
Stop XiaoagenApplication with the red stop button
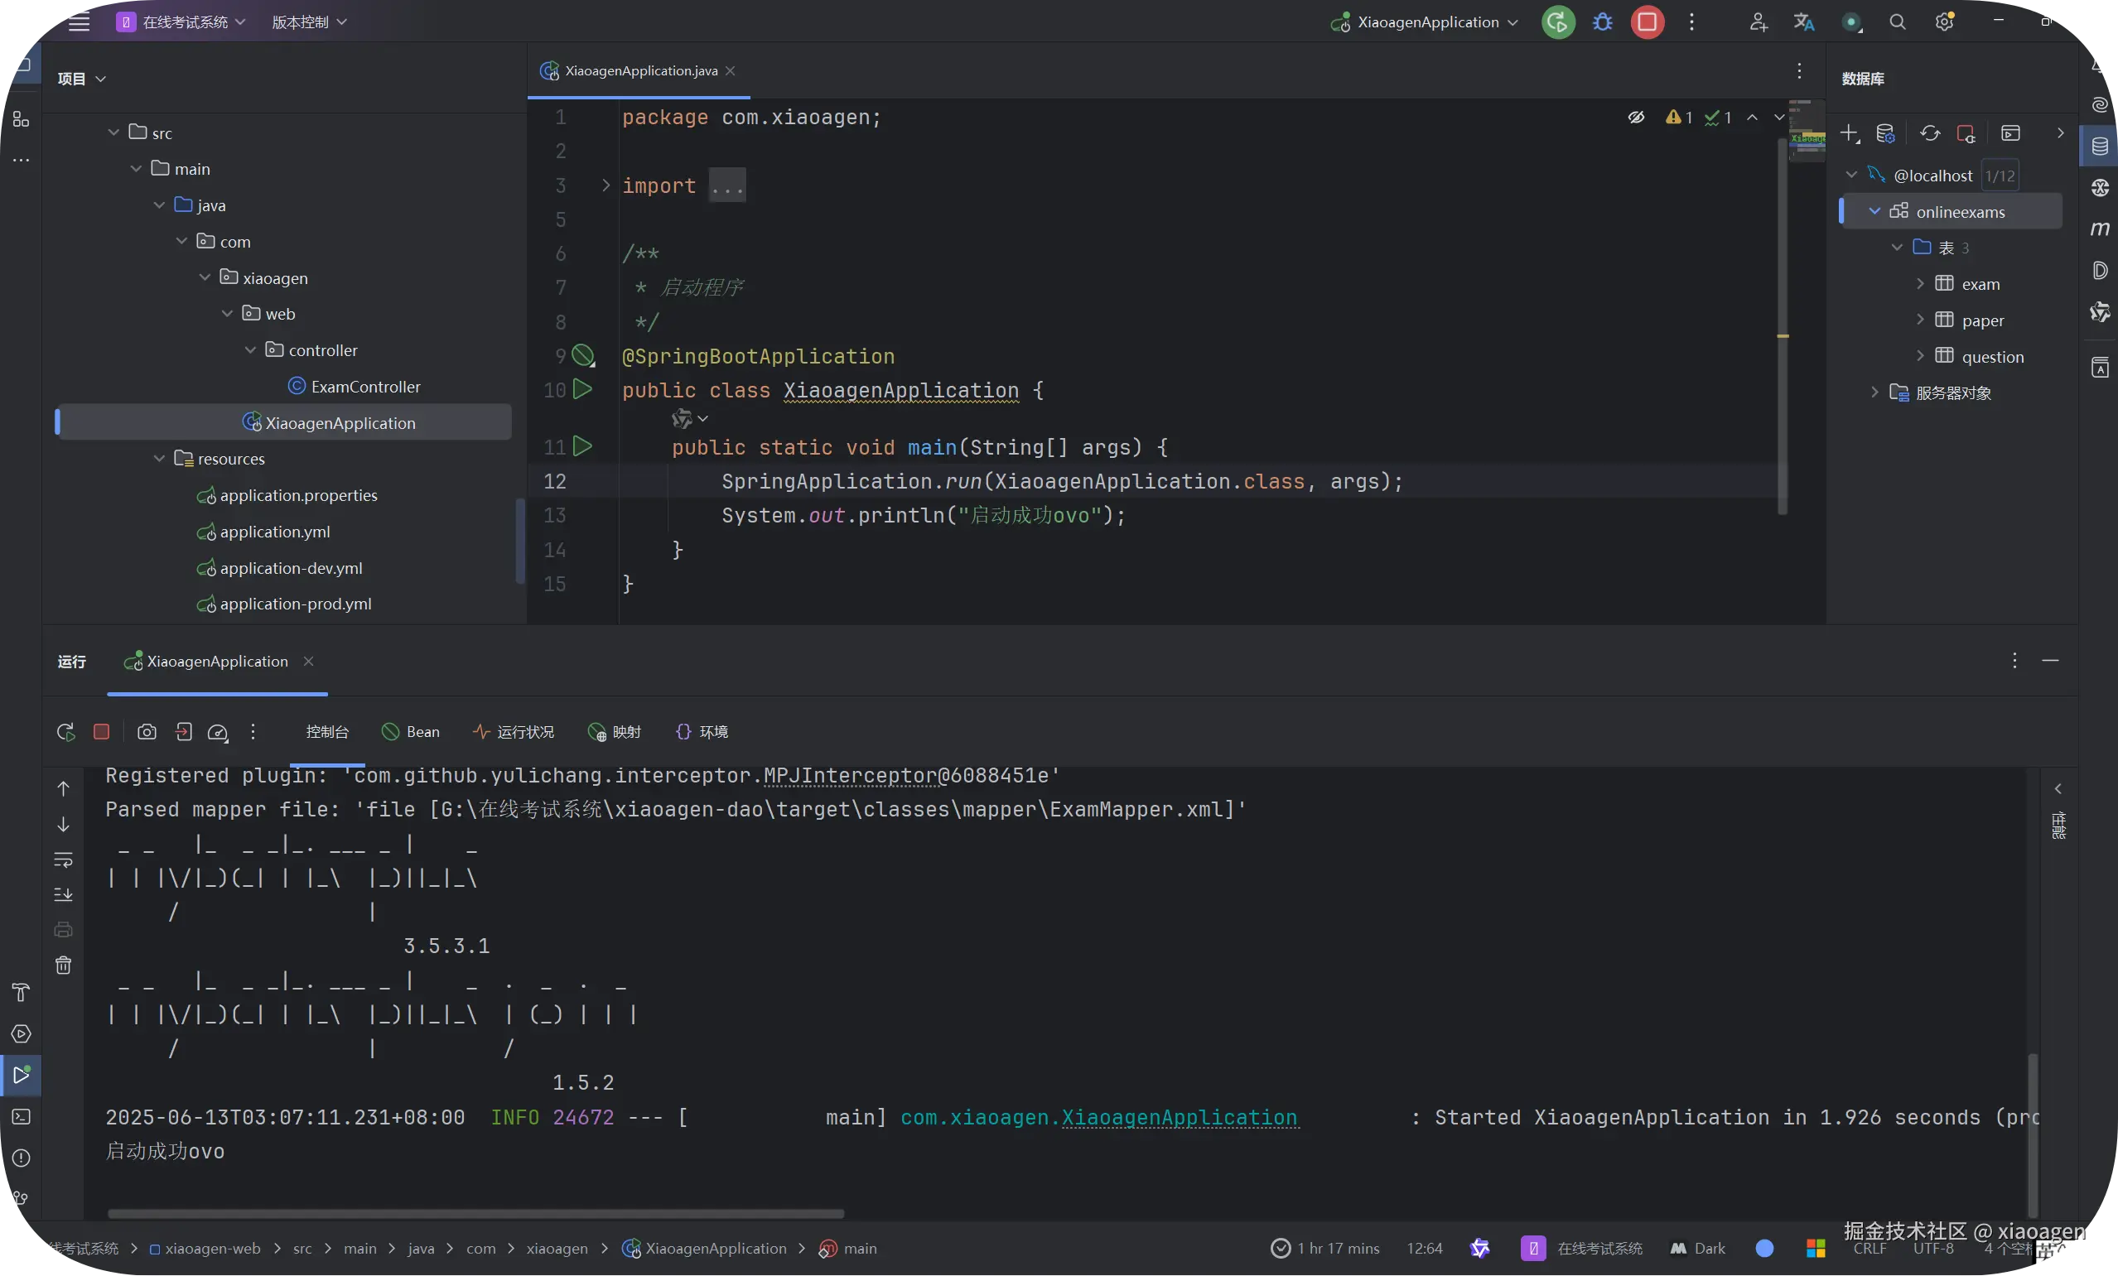click(1647, 22)
